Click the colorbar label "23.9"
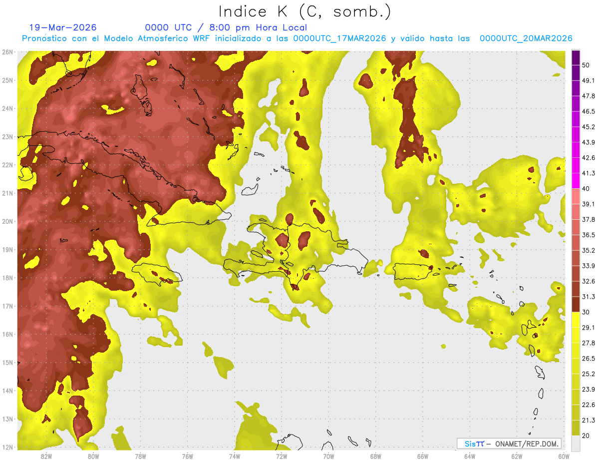This screenshot has height=463, width=599. pos(589,390)
